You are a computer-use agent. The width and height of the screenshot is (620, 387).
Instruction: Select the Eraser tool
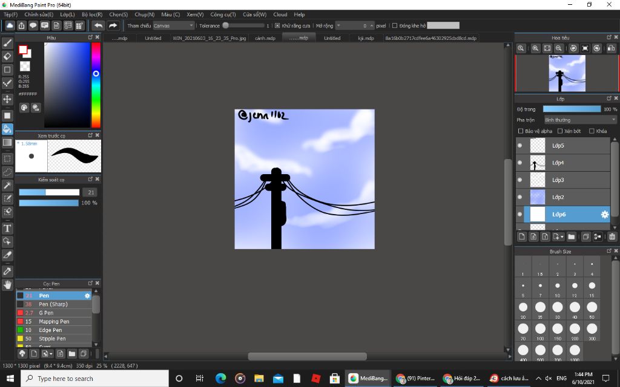7,56
